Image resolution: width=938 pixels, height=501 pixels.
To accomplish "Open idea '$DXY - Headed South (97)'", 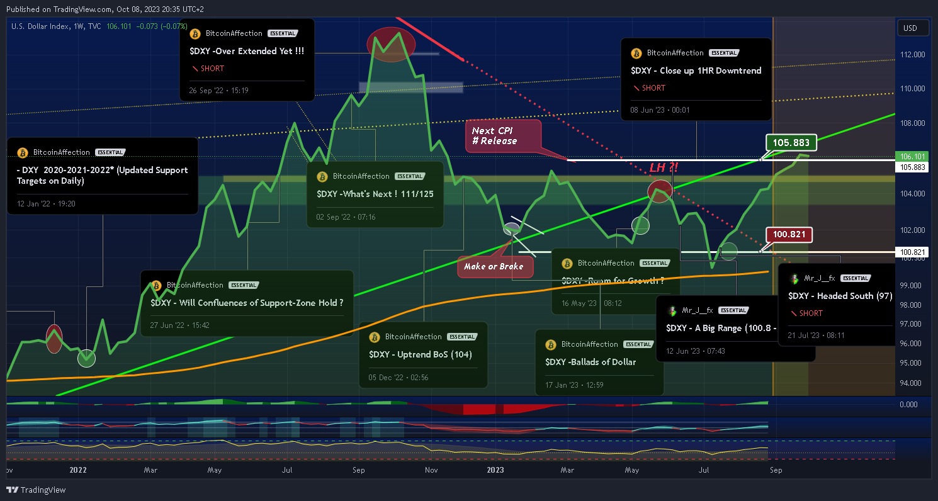I will (840, 296).
